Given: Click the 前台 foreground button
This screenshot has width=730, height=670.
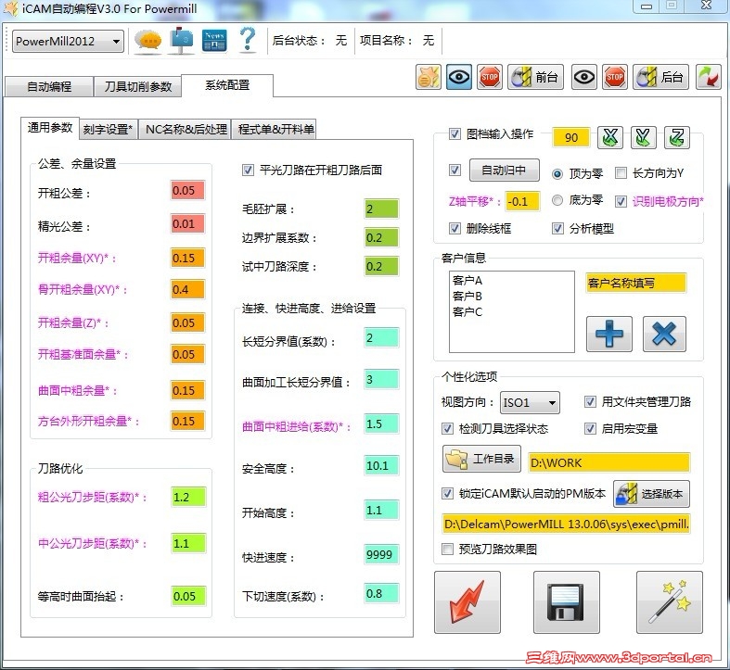Looking at the screenshot, I should click(x=535, y=77).
